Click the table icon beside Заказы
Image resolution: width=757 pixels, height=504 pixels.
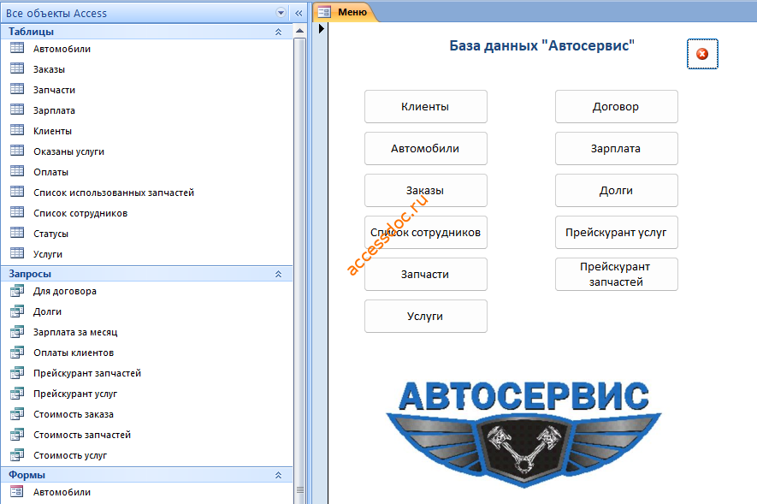click(x=17, y=68)
